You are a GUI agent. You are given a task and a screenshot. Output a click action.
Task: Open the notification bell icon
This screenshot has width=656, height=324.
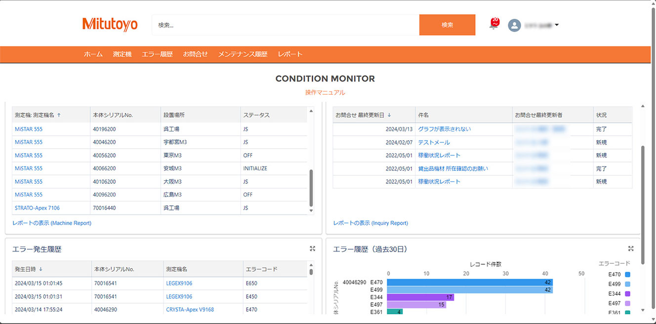pos(494,24)
